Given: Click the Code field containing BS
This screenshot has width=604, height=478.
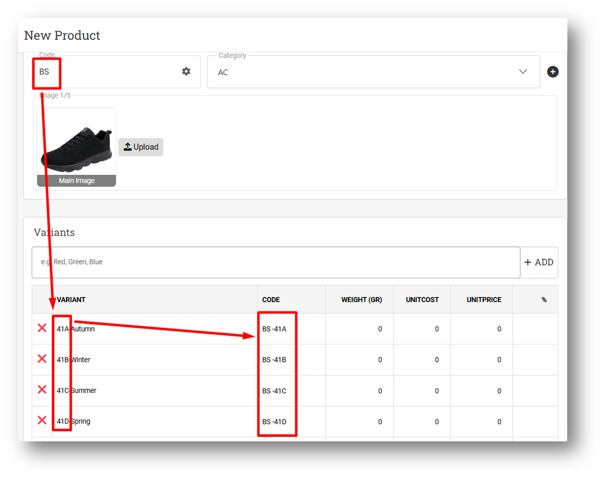Looking at the screenshot, I should point(116,72).
